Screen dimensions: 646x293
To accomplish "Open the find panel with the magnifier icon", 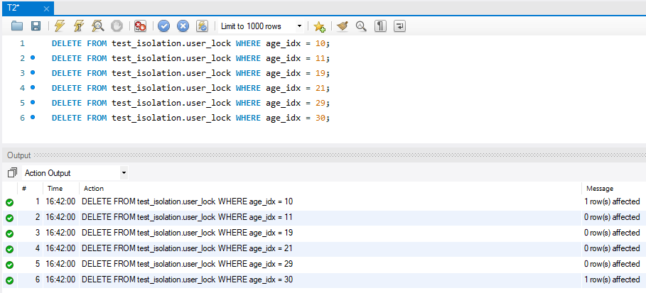I will [361, 26].
